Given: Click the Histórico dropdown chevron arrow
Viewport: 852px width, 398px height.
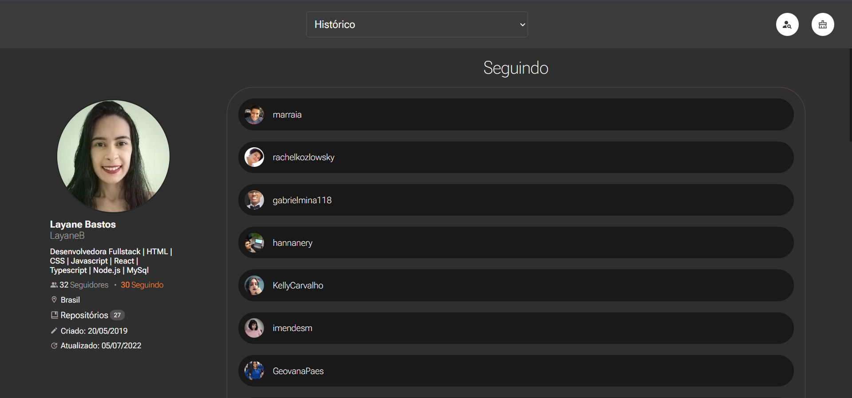Looking at the screenshot, I should click(x=522, y=24).
